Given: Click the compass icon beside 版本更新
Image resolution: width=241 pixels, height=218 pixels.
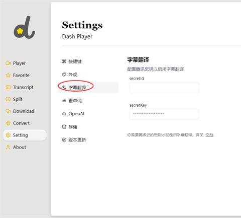Looking at the screenshot, I should 64,139.
